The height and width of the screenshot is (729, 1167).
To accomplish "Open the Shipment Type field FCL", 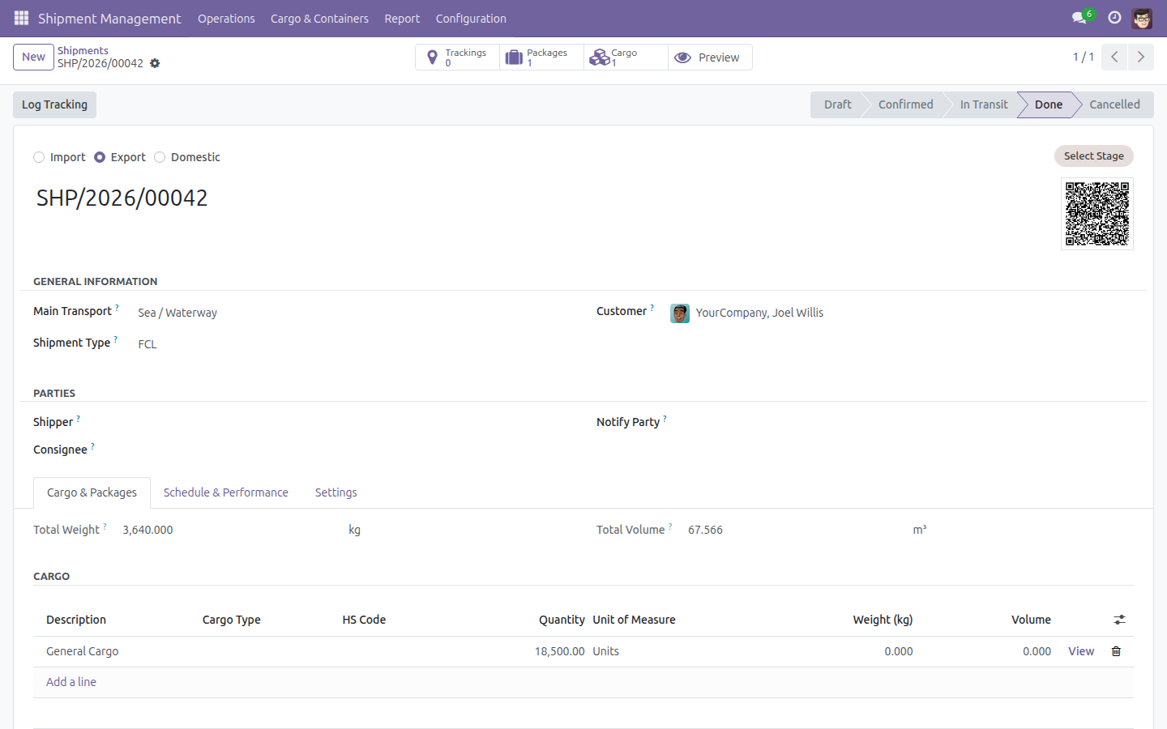I will point(353,344).
